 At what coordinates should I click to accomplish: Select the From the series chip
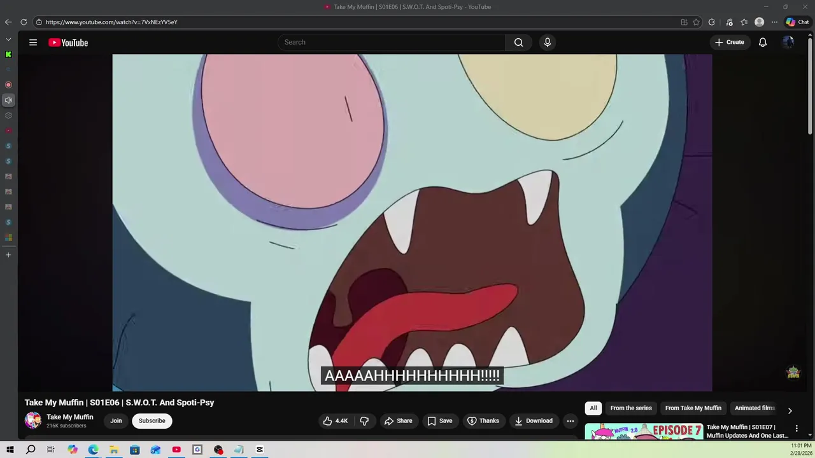pos(631,408)
